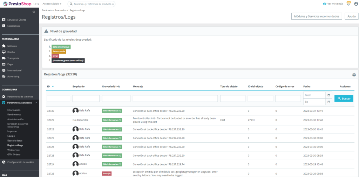Click the Fecha column header

point(306,87)
